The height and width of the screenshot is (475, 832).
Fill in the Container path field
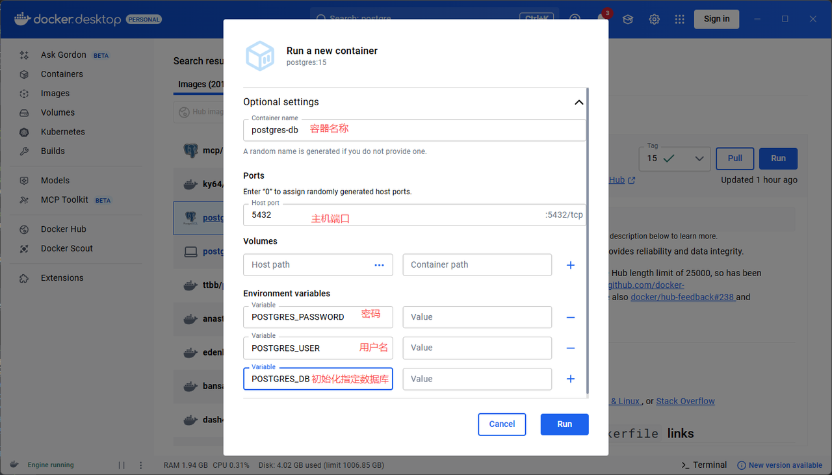[477, 264]
